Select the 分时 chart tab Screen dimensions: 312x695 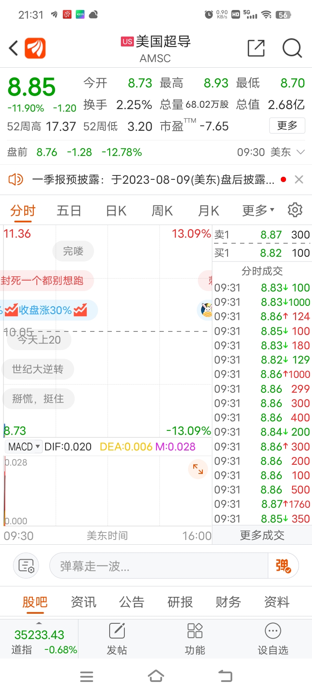point(23,211)
